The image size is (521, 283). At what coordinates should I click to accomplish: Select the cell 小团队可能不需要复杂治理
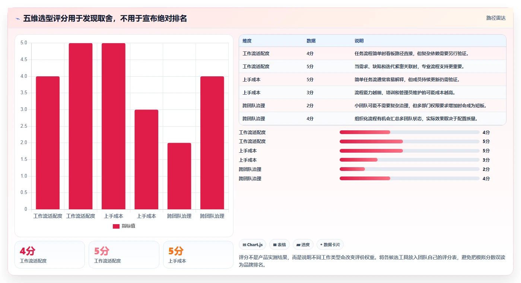(421, 106)
